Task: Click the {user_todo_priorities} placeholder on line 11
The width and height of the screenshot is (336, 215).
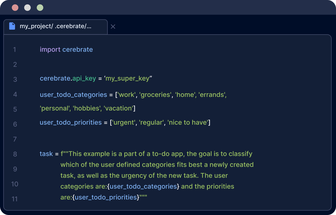Action: pyautogui.click(x=106, y=197)
